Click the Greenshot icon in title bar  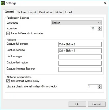tap(3, 3)
